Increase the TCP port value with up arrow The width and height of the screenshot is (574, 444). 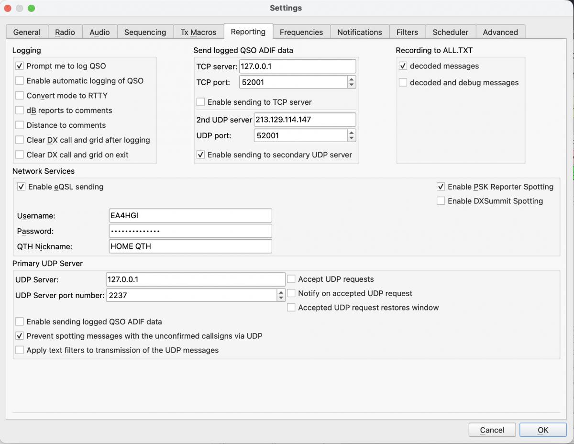click(x=352, y=79)
